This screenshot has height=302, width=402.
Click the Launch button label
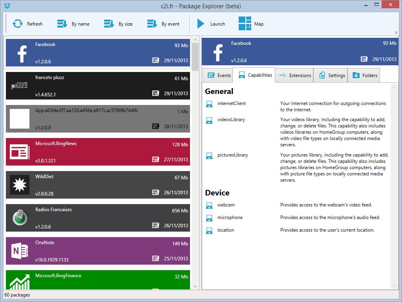pos(217,24)
